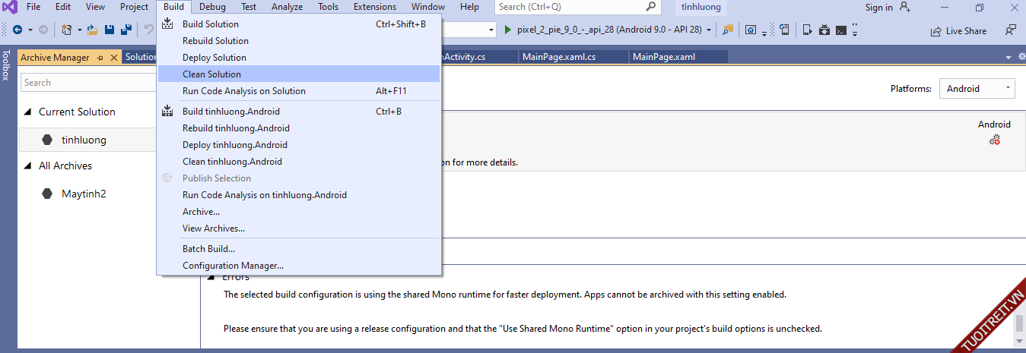Click the Save All toolbar icon

pyautogui.click(x=125, y=30)
